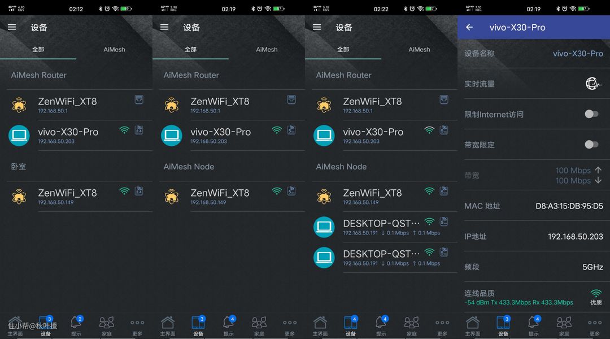
Task: Tap 2.4GHz band icon beside vivo-X30-Pro
Action: point(139,130)
